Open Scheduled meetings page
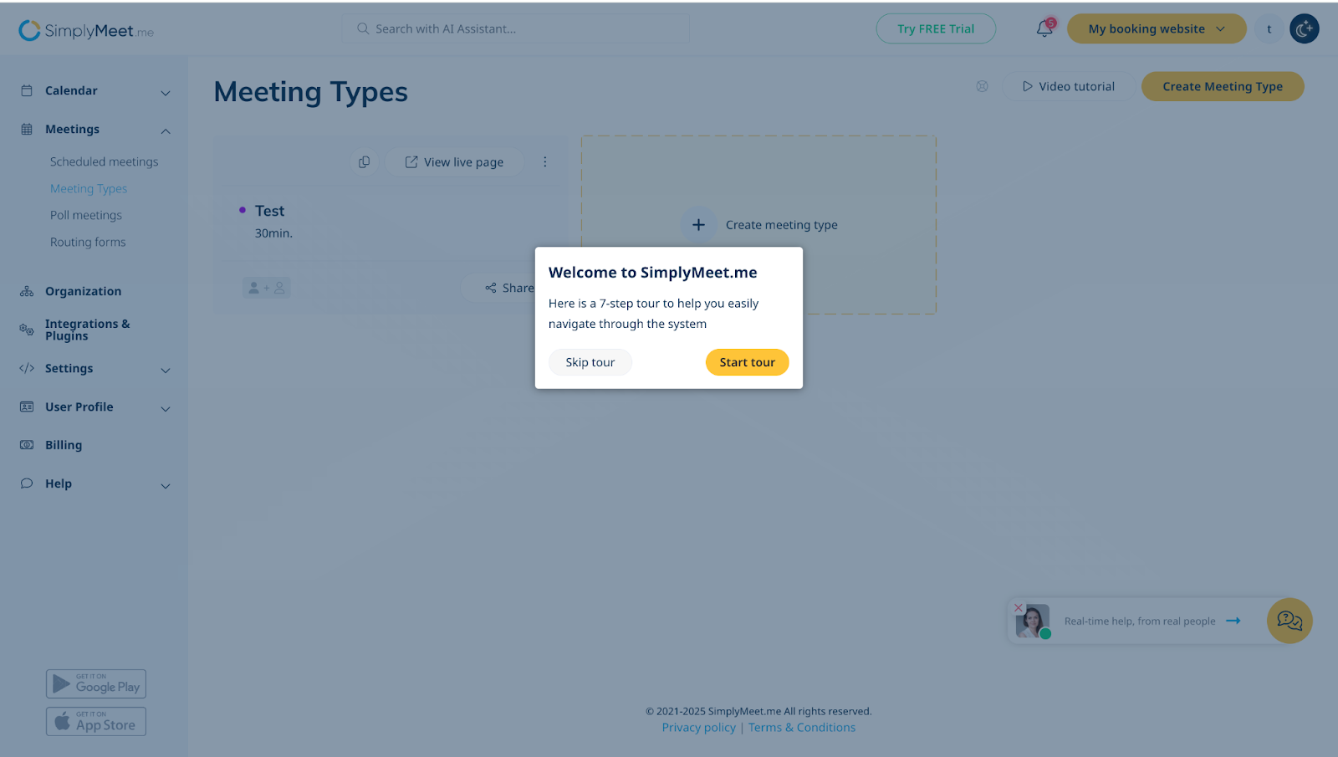The width and height of the screenshot is (1338, 757). (x=104, y=161)
